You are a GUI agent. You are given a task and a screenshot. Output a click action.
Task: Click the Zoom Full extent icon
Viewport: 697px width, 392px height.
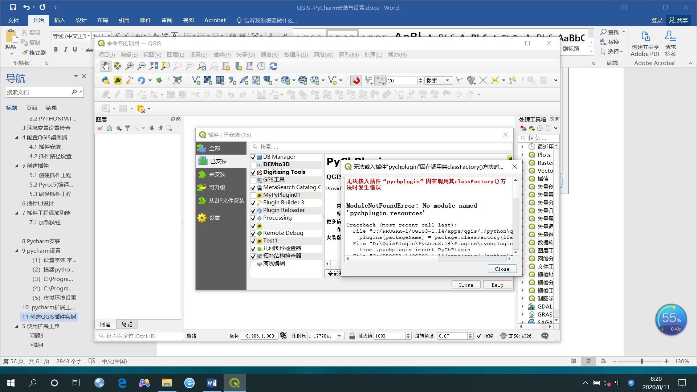pyautogui.click(x=154, y=66)
